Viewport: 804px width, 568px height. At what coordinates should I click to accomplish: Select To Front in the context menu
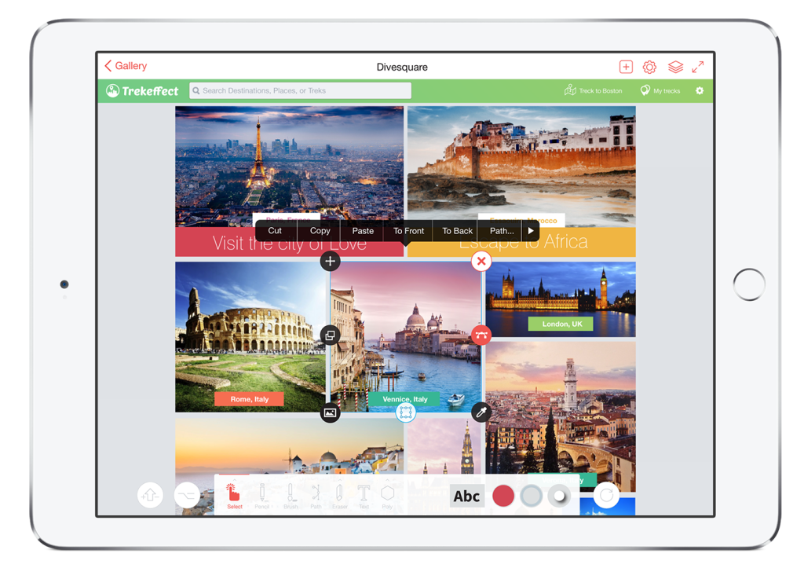[407, 230]
